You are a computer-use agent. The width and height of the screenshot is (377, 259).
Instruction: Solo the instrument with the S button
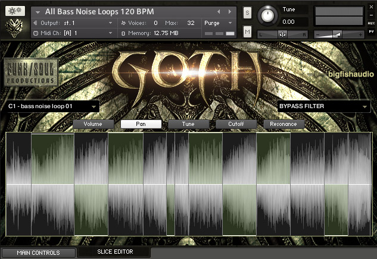tap(247, 13)
